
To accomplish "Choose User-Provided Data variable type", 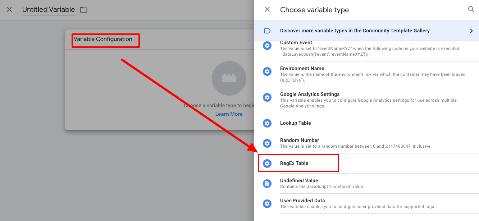I will pyautogui.click(x=367, y=204).
